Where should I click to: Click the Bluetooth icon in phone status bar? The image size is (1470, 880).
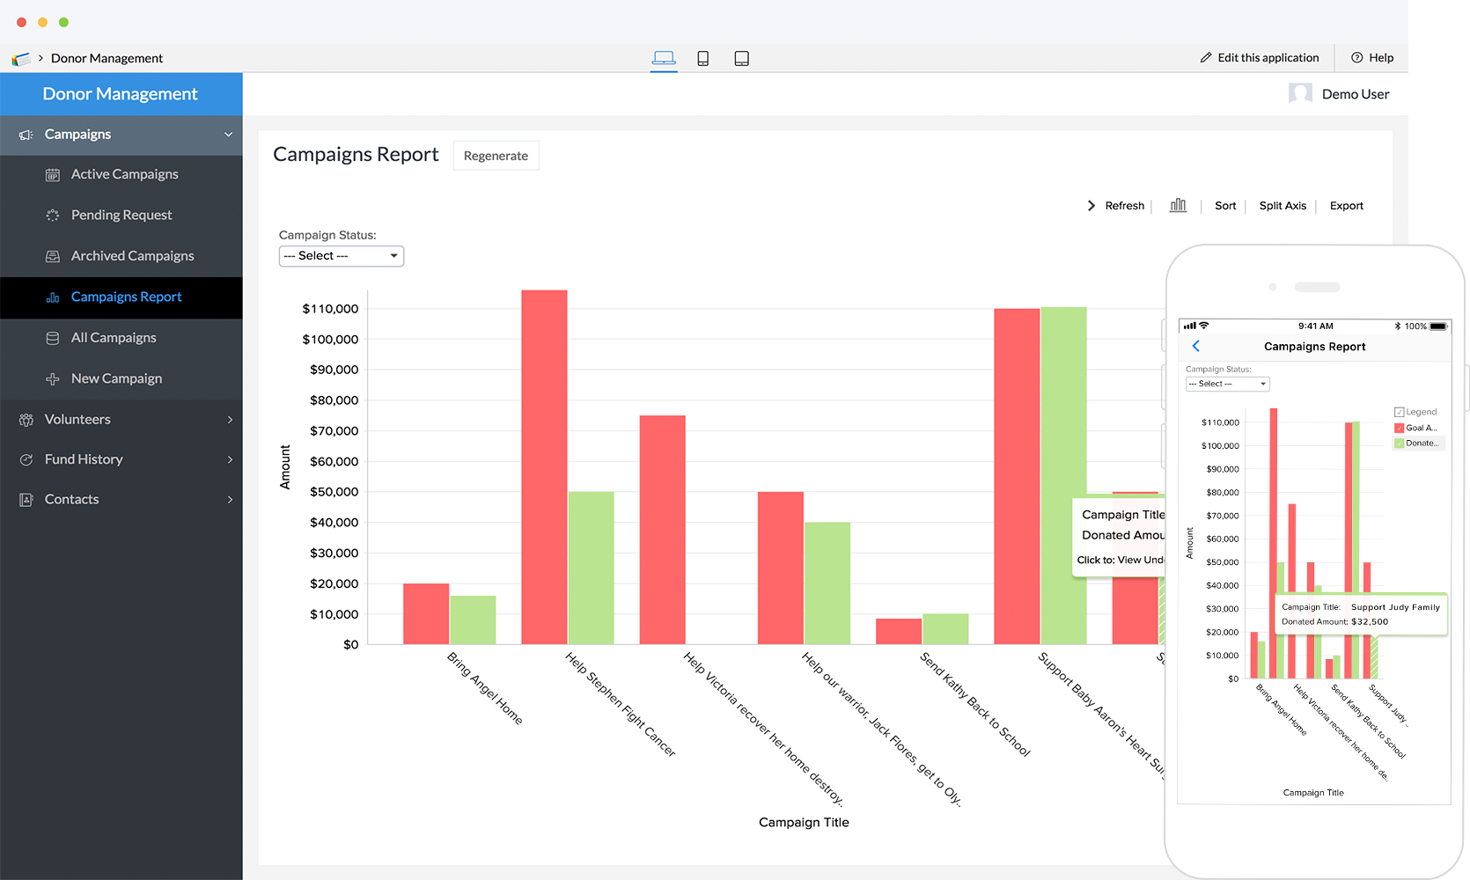point(1397,326)
